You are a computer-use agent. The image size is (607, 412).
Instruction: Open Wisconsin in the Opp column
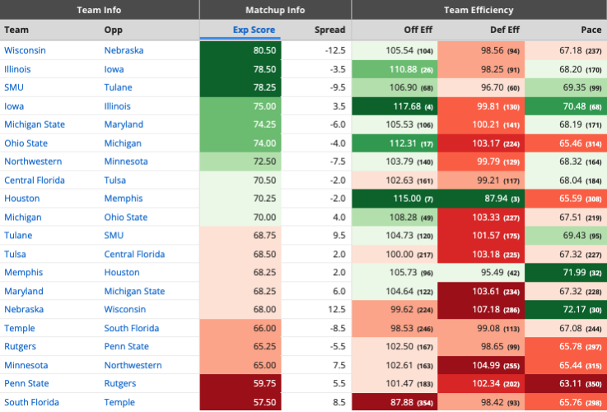point(125,309)
